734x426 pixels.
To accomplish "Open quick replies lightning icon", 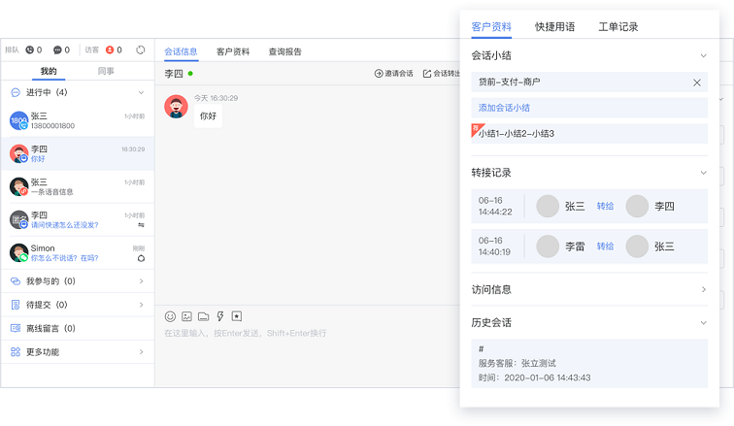I will pyautogui.click(x=220, y=316).
